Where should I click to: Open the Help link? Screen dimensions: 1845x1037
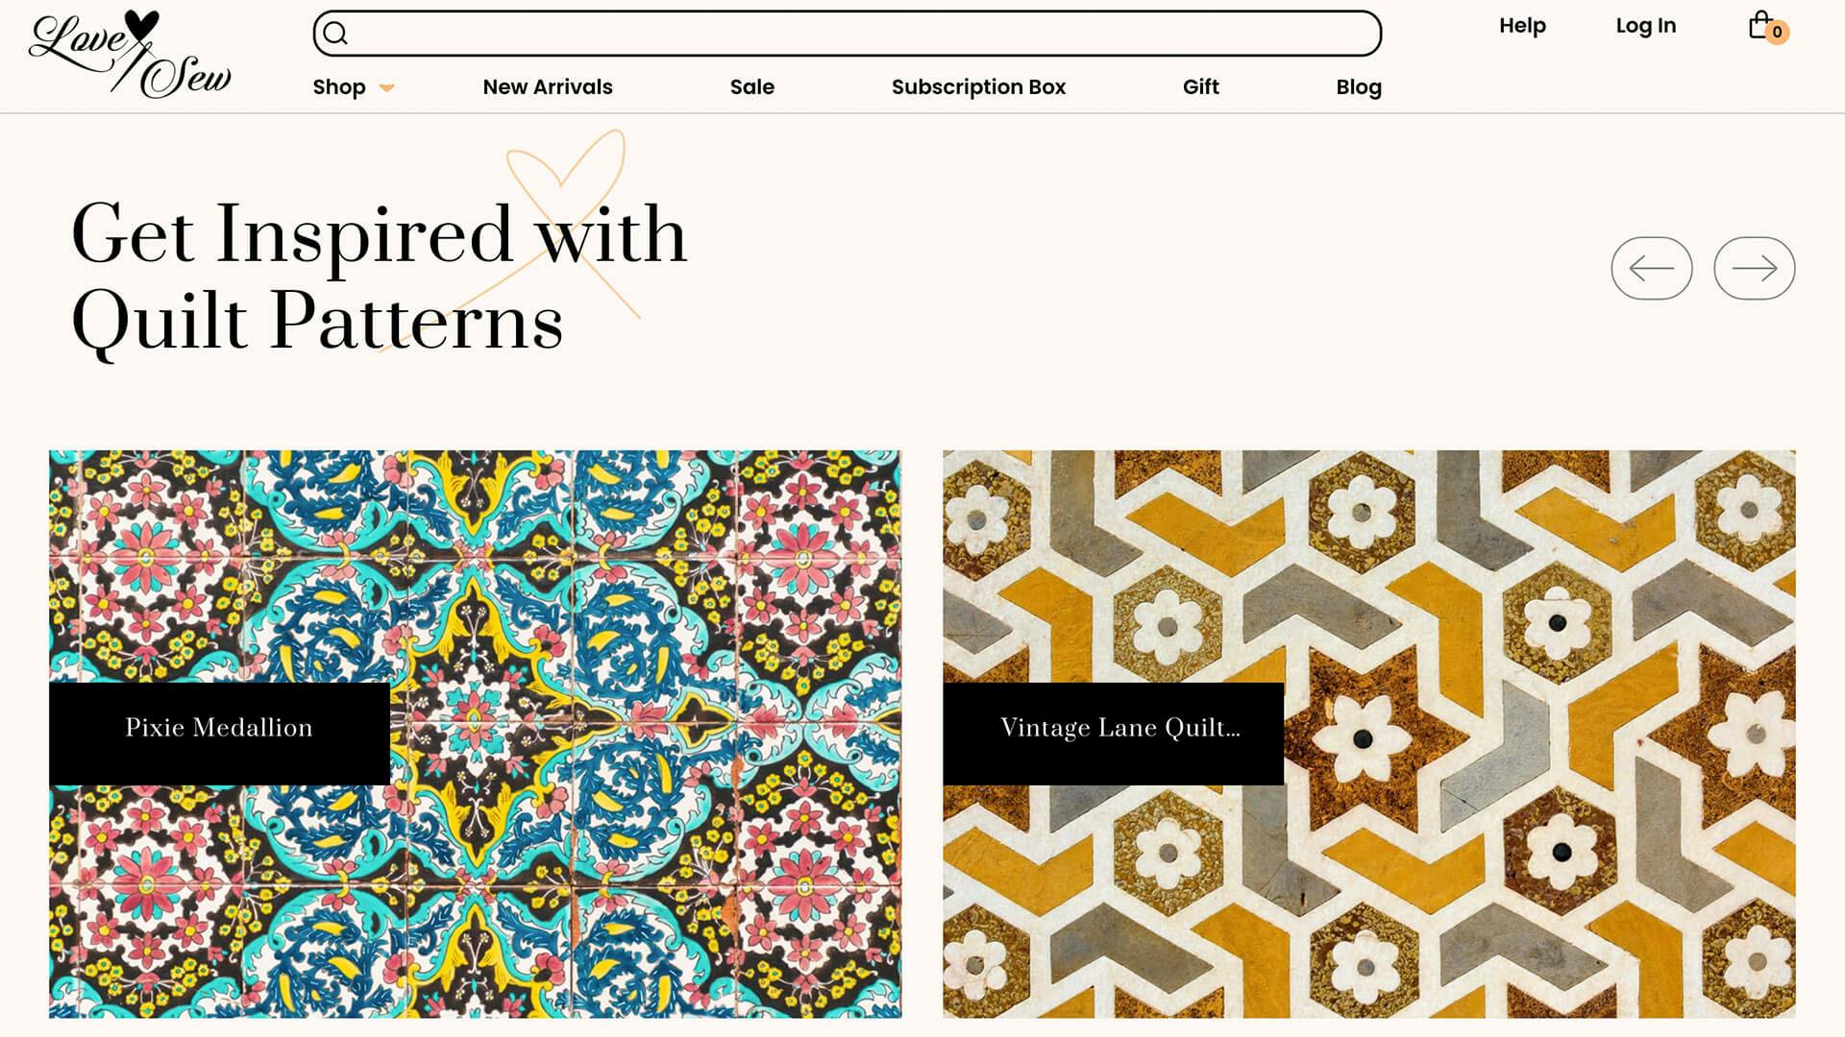pos(1522,26)
